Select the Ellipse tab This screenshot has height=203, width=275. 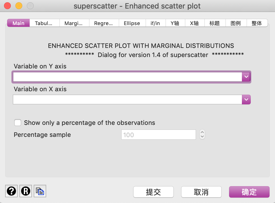point(132,23)
